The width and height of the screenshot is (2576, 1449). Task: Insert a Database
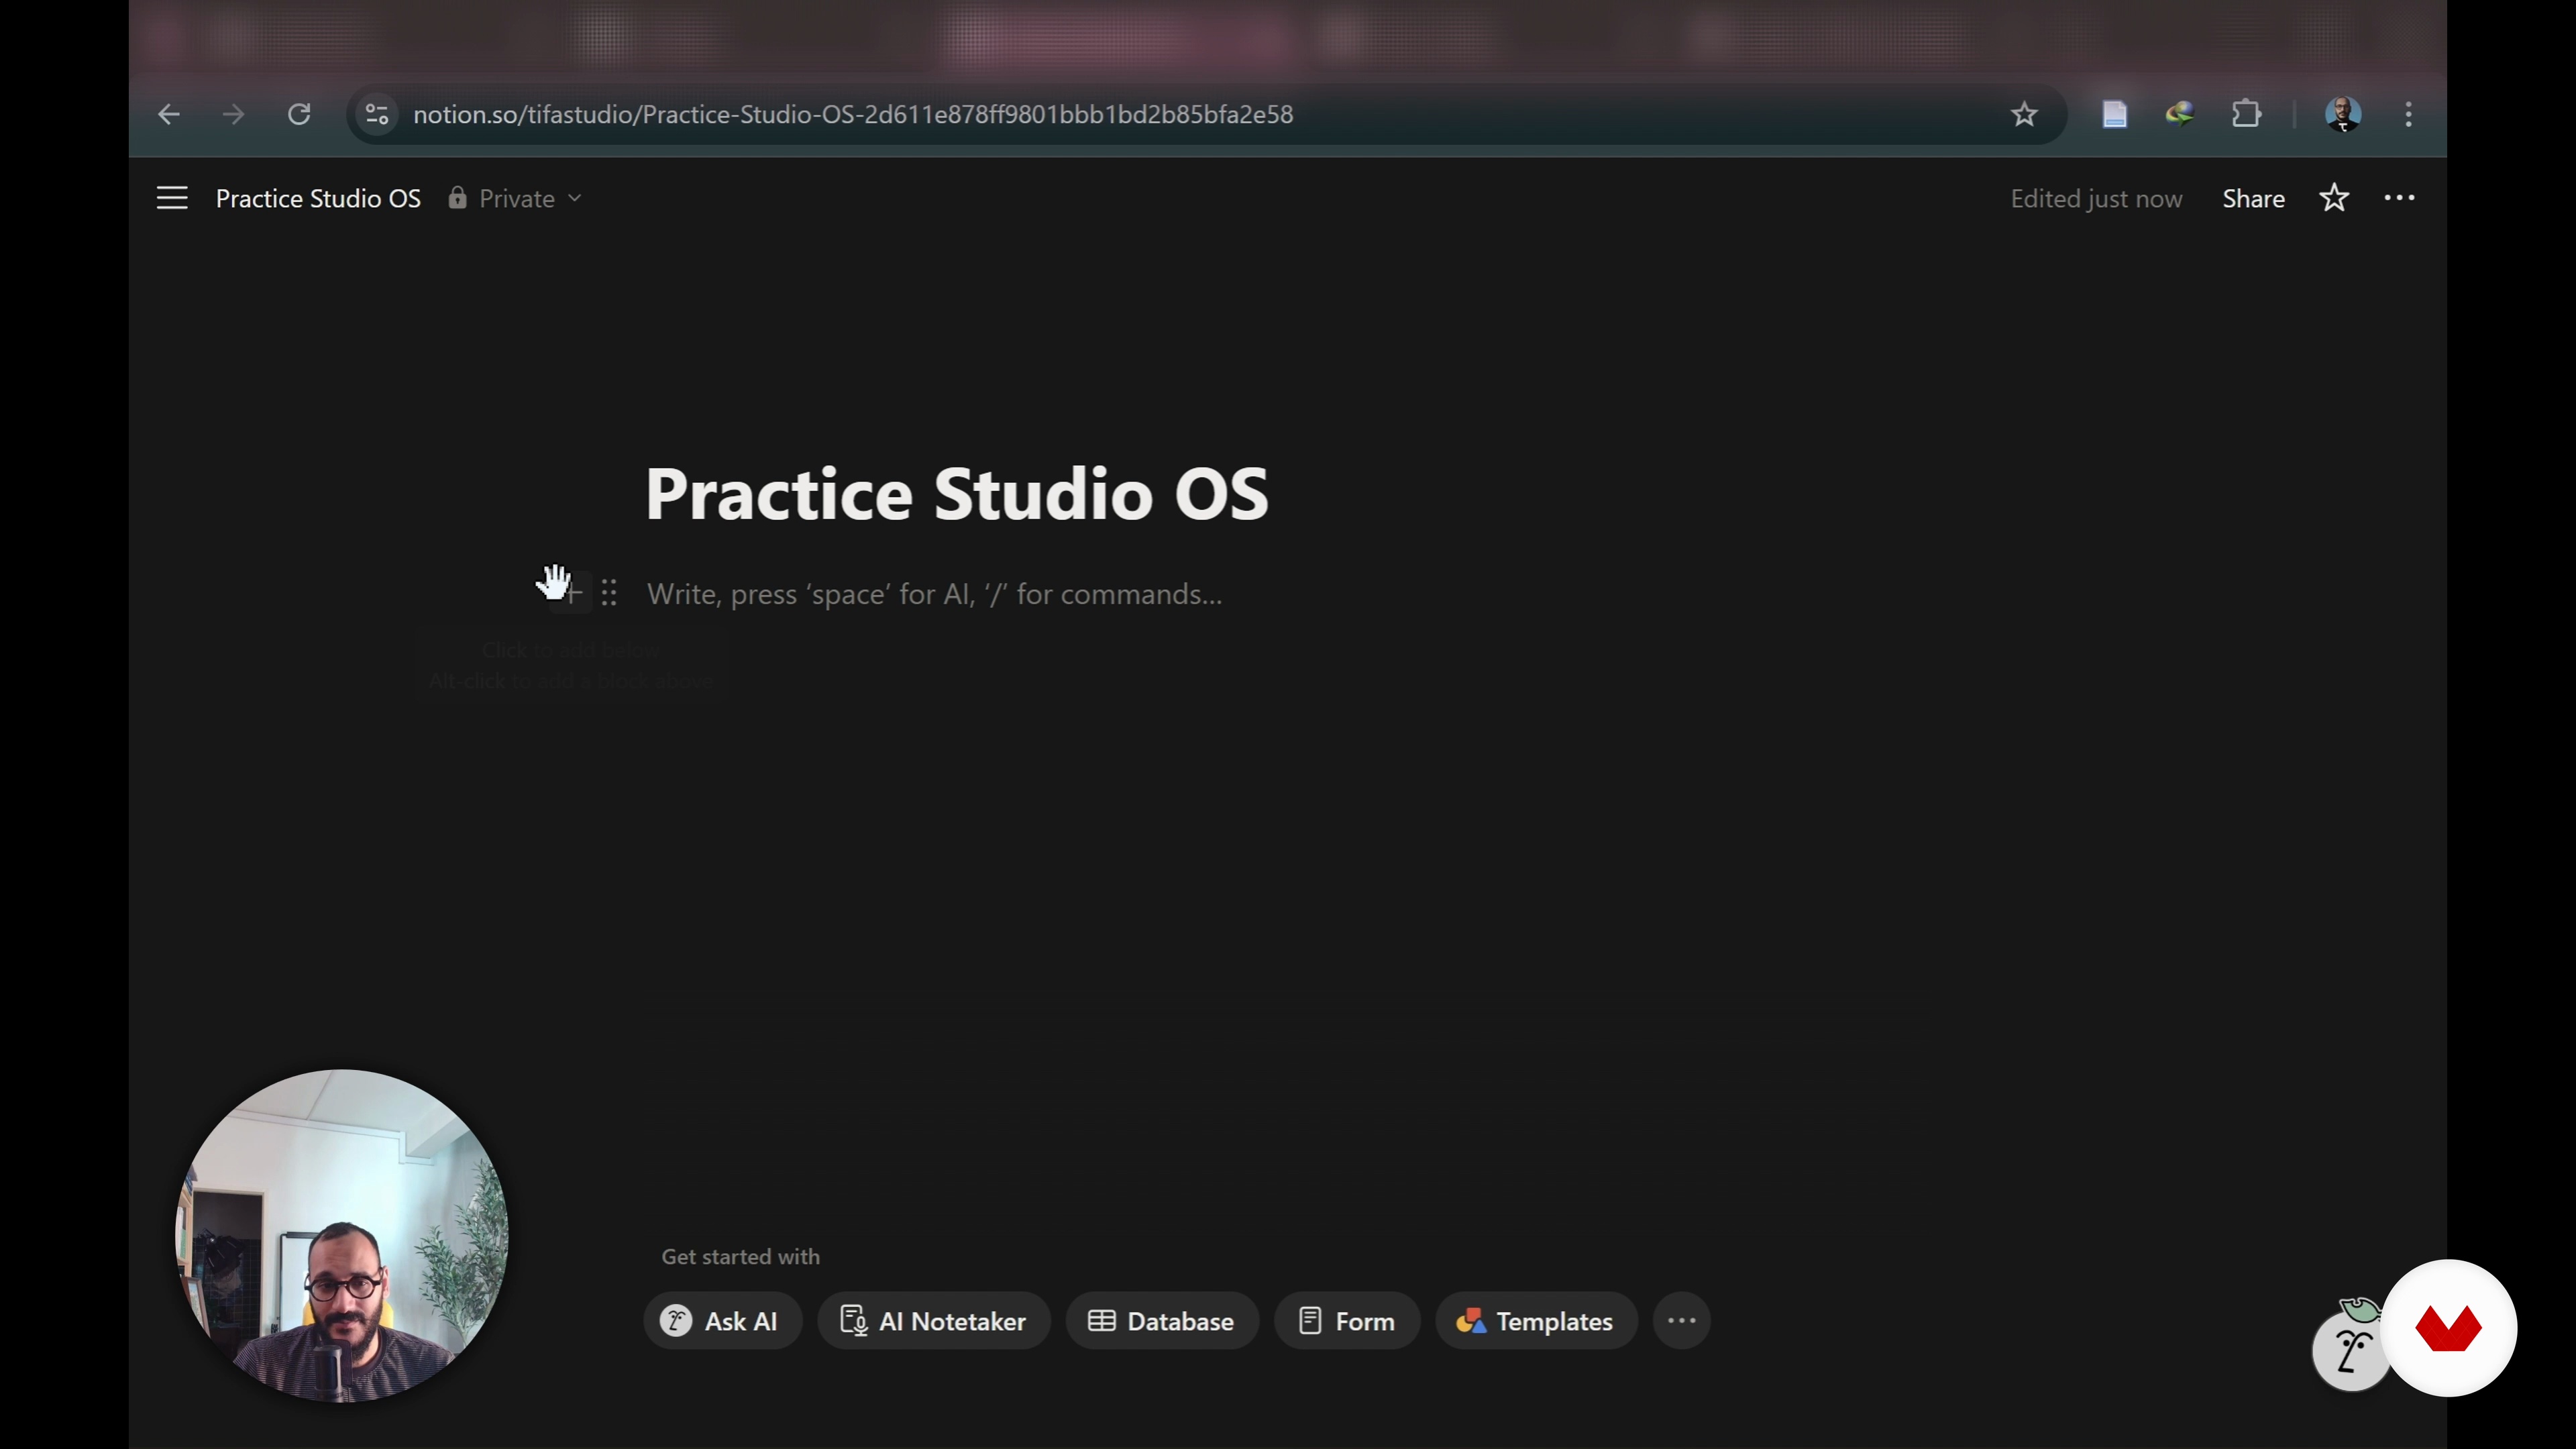1162,1321
